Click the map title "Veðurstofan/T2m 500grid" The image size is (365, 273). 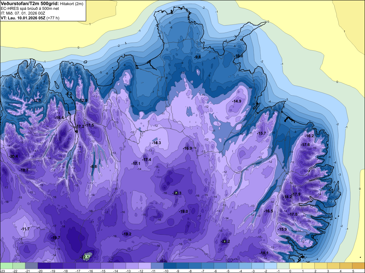[x=30, y=4]
